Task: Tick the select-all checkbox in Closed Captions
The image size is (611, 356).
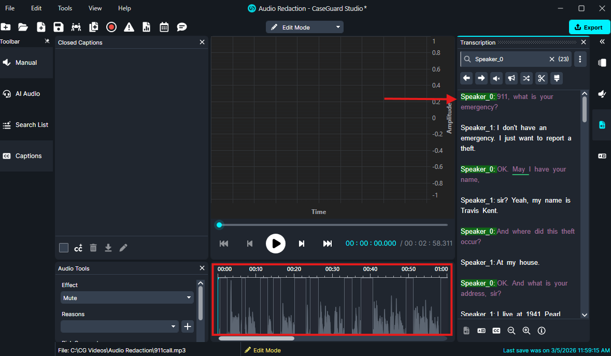Action: [64, 248]
